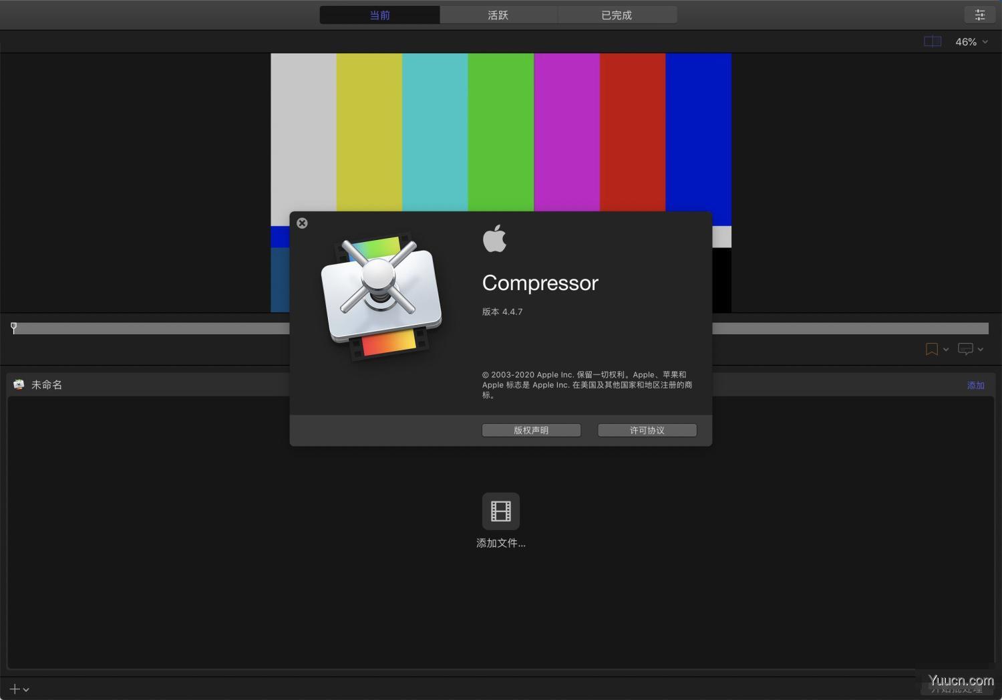Select the 未命名 batch title
The height and width of the screenshot is (700, 1002).
[47, 384]
